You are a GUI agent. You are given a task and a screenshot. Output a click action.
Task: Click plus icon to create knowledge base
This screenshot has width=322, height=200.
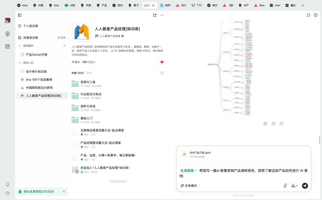click(64, 46)
